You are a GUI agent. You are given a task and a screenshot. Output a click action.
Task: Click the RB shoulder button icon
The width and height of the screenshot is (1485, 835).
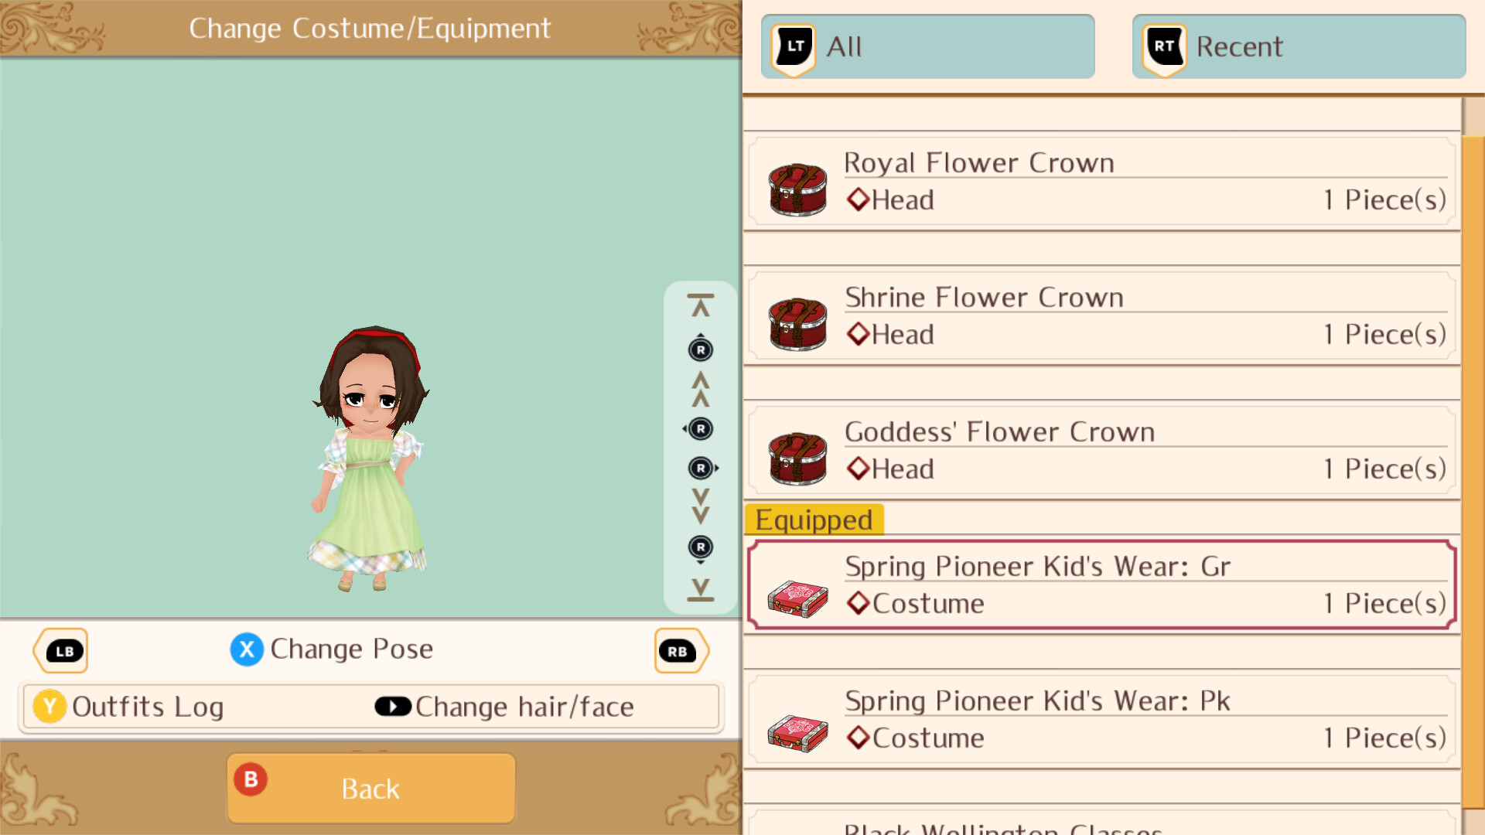click(681, 651)
